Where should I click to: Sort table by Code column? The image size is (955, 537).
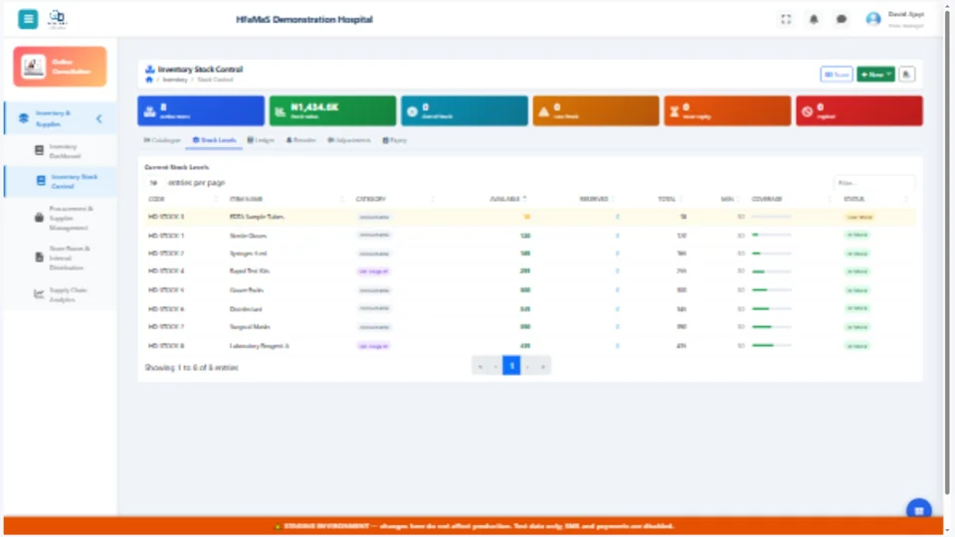[x=183, y=199]
